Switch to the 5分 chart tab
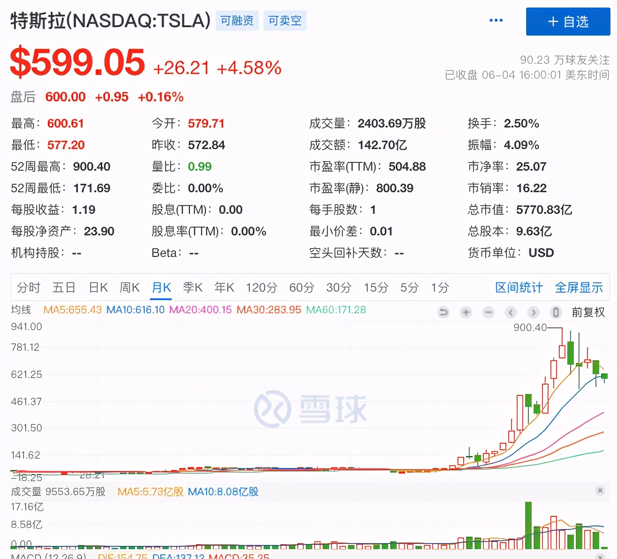 [409, 287]
